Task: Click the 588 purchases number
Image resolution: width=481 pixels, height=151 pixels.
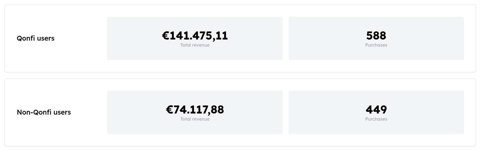Action: pos(376,36)
